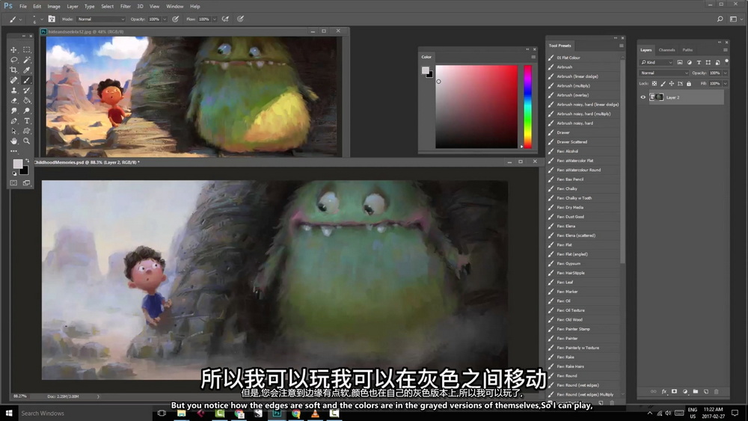748x421 pixels.
Task: Open the Brush panel toggle in options bar
Action: [52, 19]
